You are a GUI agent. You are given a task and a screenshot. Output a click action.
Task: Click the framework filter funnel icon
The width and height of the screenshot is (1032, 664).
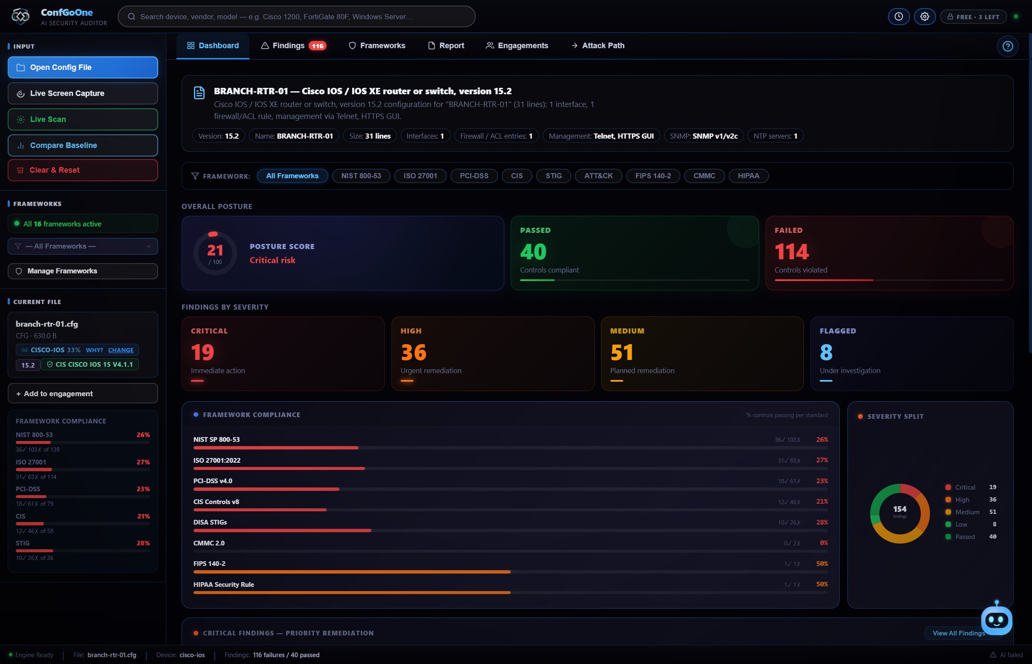195,176
